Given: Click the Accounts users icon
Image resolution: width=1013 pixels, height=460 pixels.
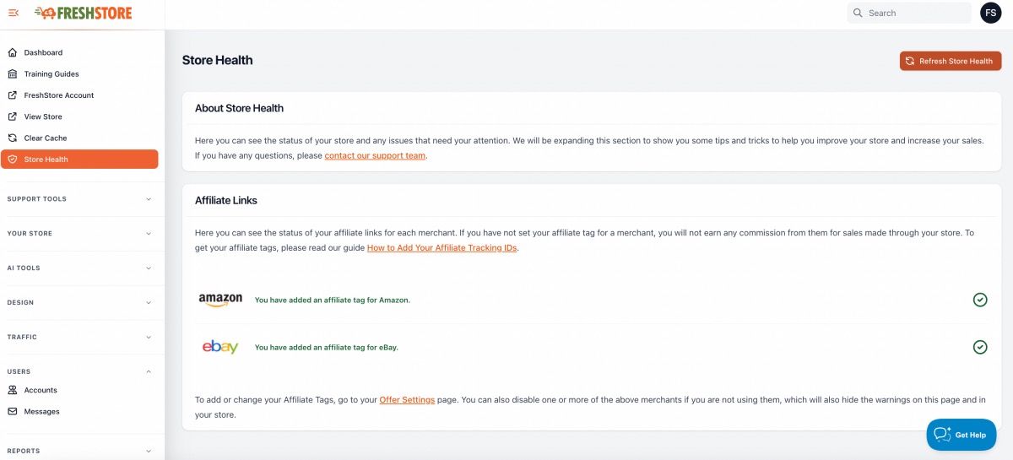Looking at the screenshot, I should coord(13,390).
